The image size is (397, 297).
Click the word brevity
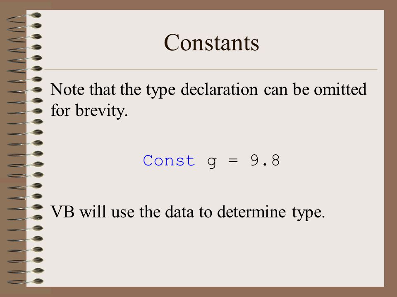101,111
